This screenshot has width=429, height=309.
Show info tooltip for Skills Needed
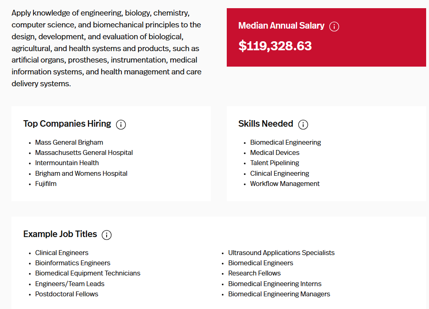pyautogui.click(x=303, y=125)
